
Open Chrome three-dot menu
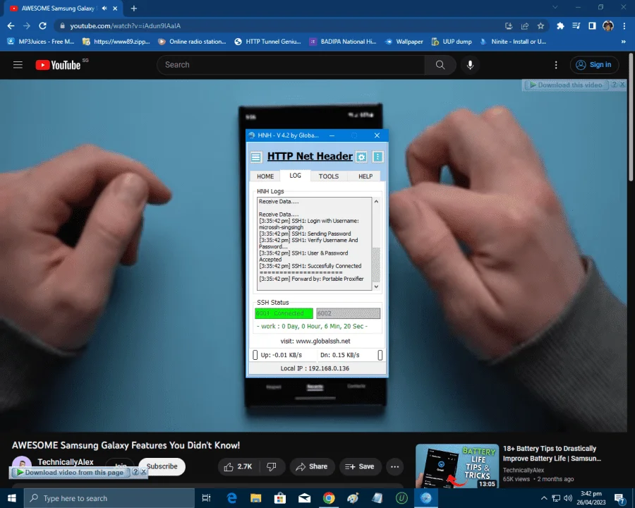tap(624, 26)
